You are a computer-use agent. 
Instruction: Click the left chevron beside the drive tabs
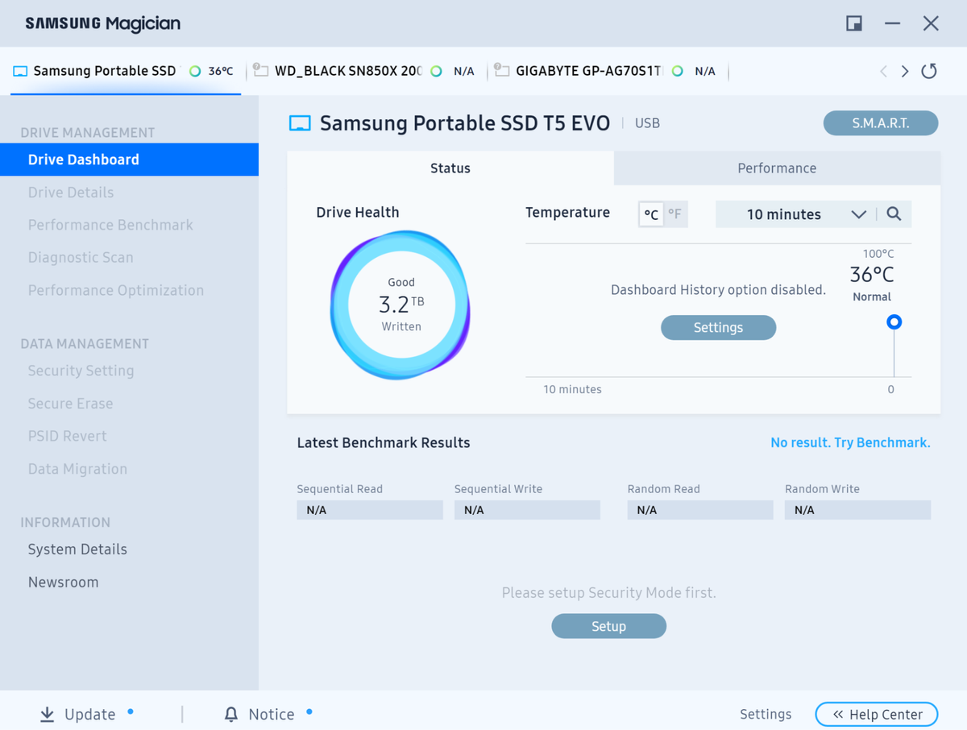click(x=883, y=71)
